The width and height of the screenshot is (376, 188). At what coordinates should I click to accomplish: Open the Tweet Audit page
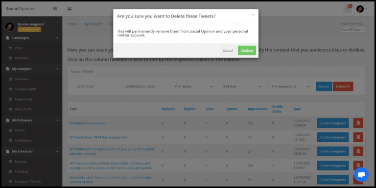click(23, 99)
